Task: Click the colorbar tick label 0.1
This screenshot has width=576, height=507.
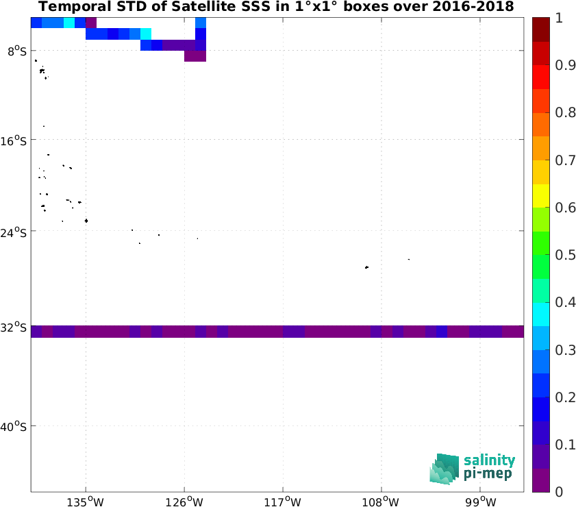Action: pos(565,445)
